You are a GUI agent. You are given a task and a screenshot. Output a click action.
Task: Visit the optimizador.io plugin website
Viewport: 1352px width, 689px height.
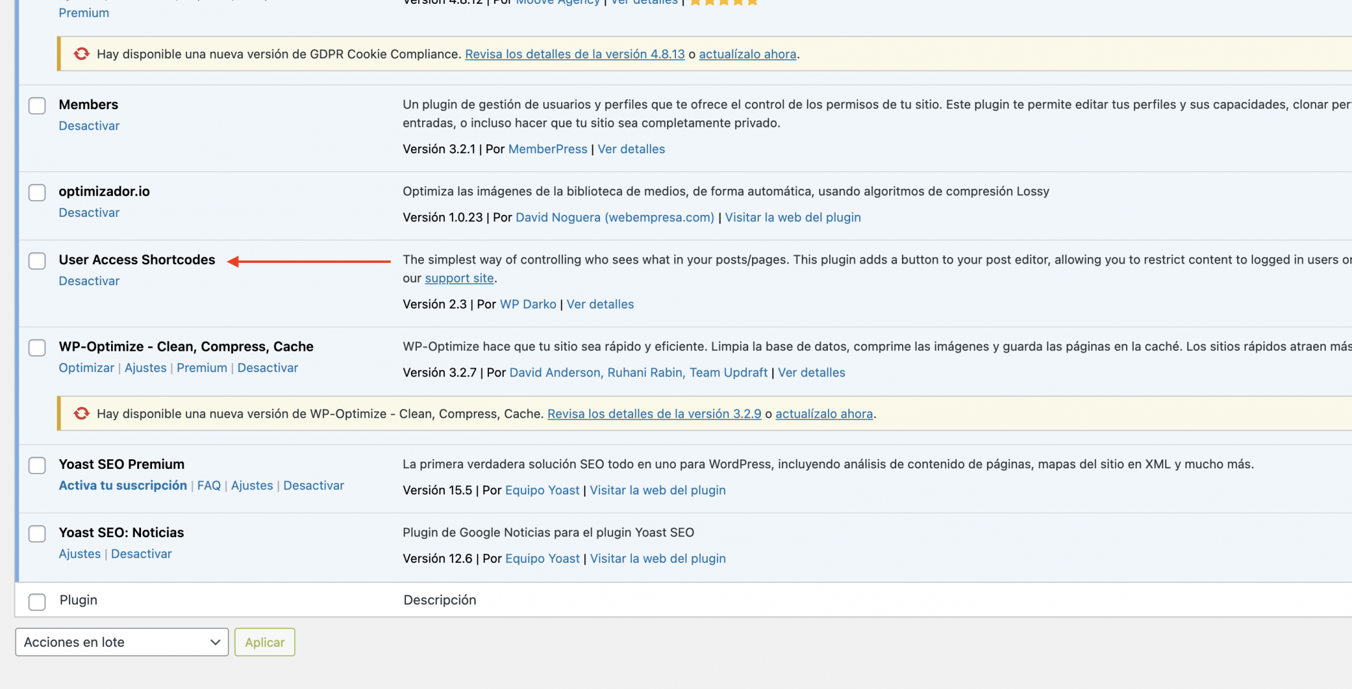[x=793, y=217]
